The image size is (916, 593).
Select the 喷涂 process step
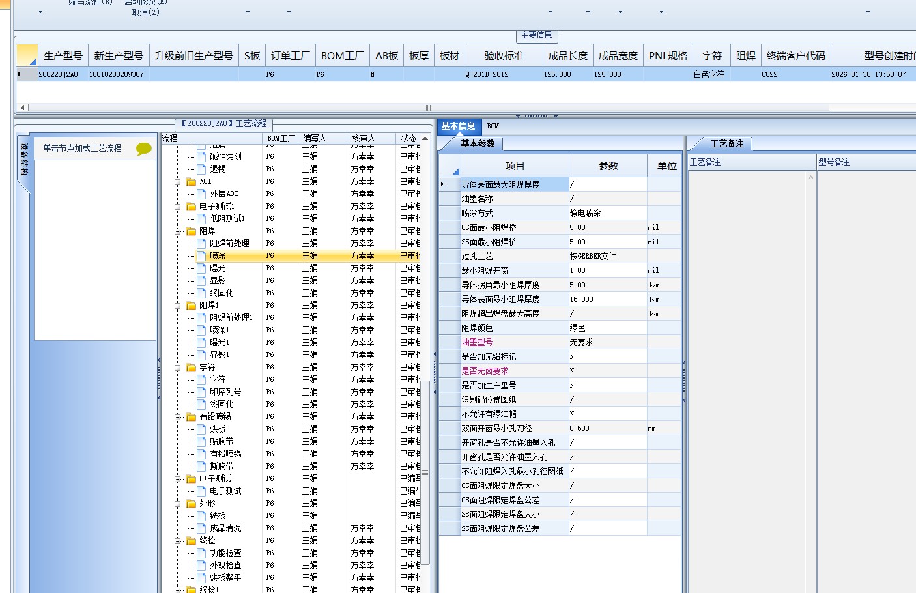218,256
